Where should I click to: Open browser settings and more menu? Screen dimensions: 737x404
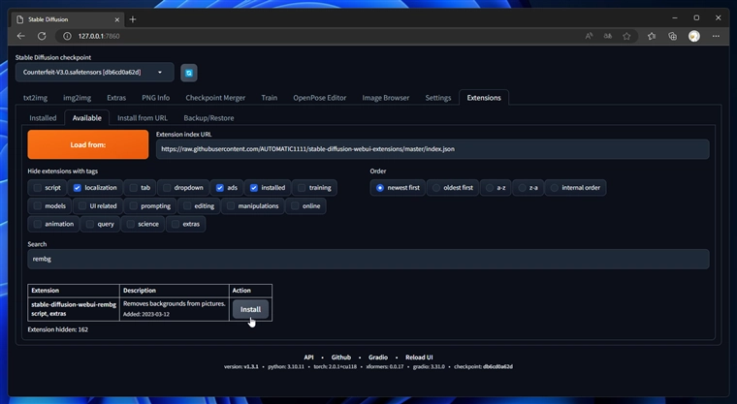pos(716,36)
